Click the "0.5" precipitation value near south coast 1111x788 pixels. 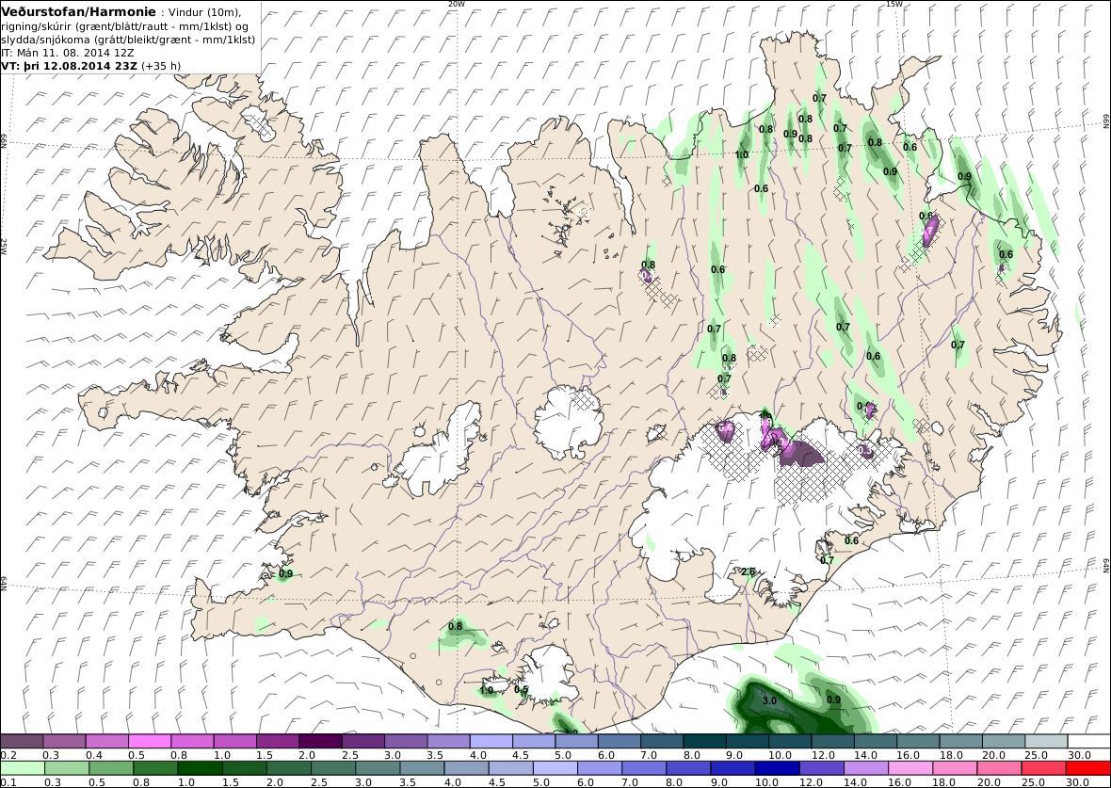tap(521, 689)
